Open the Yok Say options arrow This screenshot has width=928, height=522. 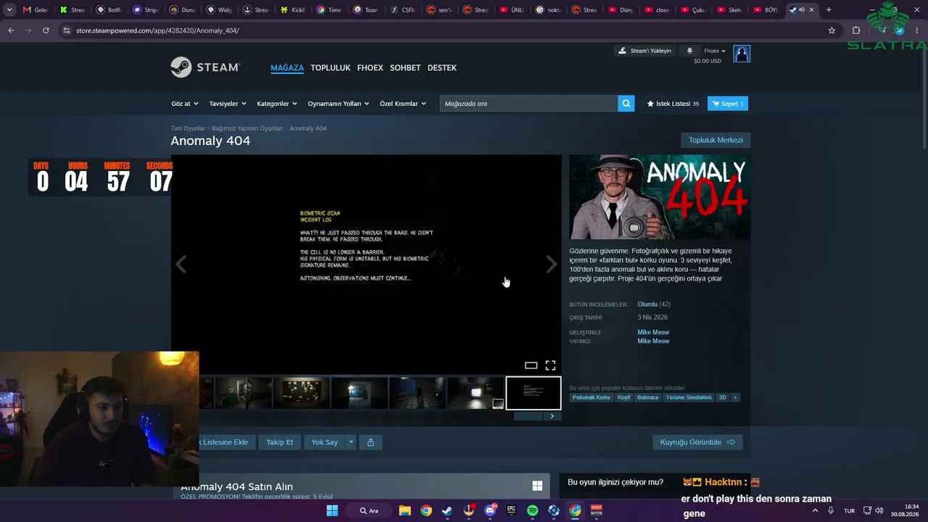351,442
